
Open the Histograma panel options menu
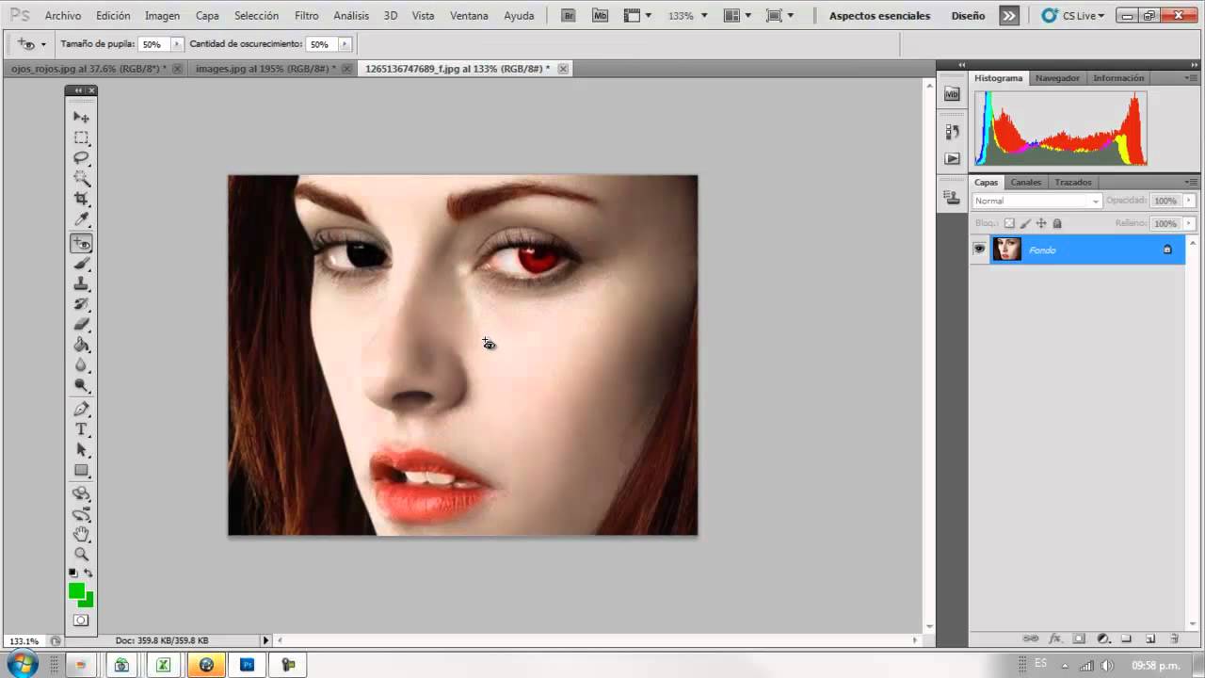coord(1190,78)
